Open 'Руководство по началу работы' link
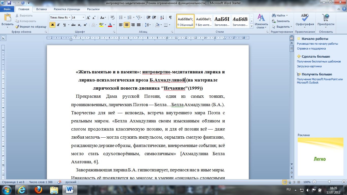The width and height of the screenshot is (347, 195). pyautogui.click(x=317, y=44)
